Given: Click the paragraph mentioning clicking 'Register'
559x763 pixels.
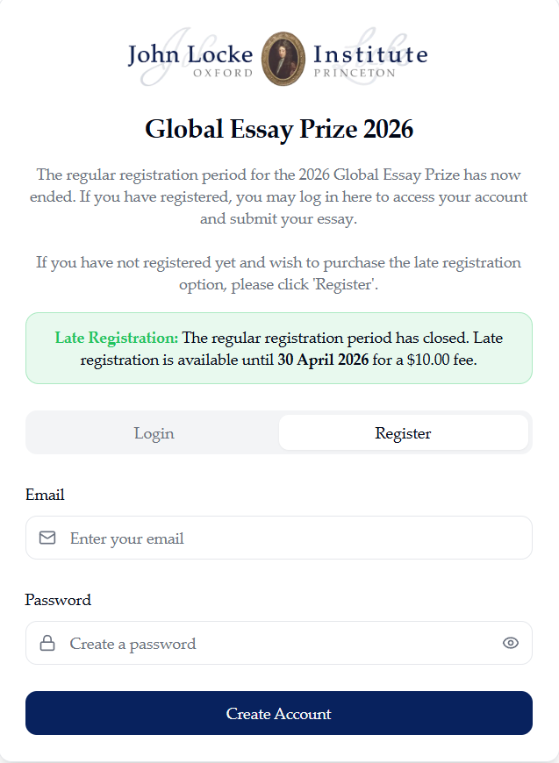Looking at the screenshot, I should coord(279,274).
